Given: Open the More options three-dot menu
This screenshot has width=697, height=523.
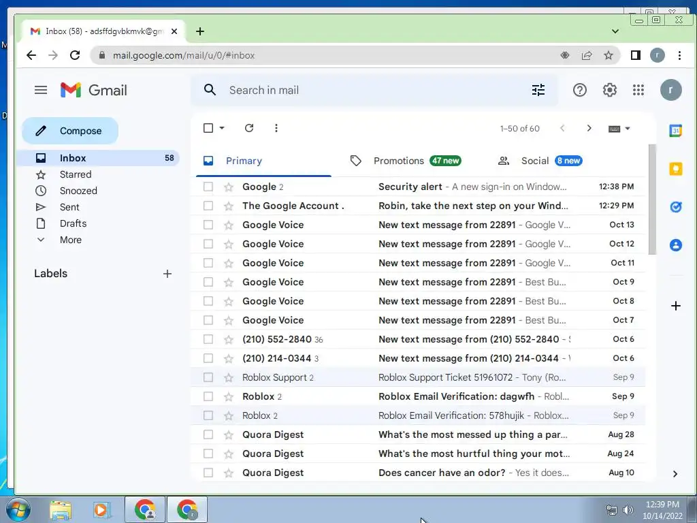Looking at the screenshot, I should 276,128.
